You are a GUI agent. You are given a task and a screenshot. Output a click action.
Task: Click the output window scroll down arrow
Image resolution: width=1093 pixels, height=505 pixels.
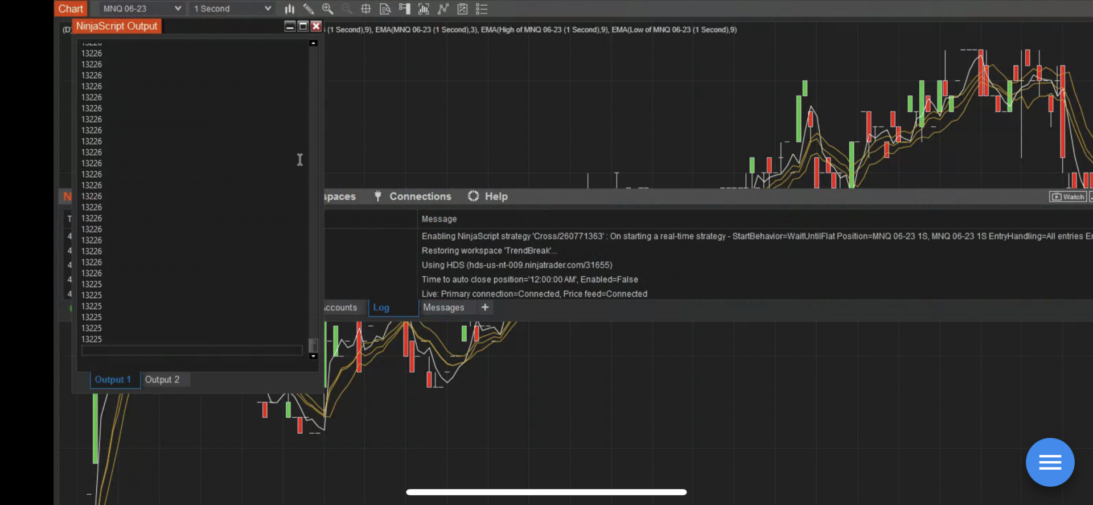tap(313, 356)
